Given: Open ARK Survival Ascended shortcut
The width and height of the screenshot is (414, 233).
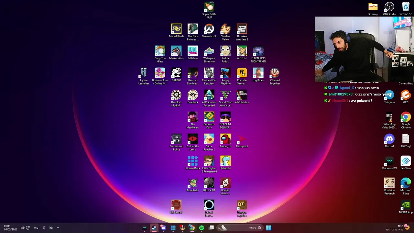Looking at the screenshot, I should point(209,98).
